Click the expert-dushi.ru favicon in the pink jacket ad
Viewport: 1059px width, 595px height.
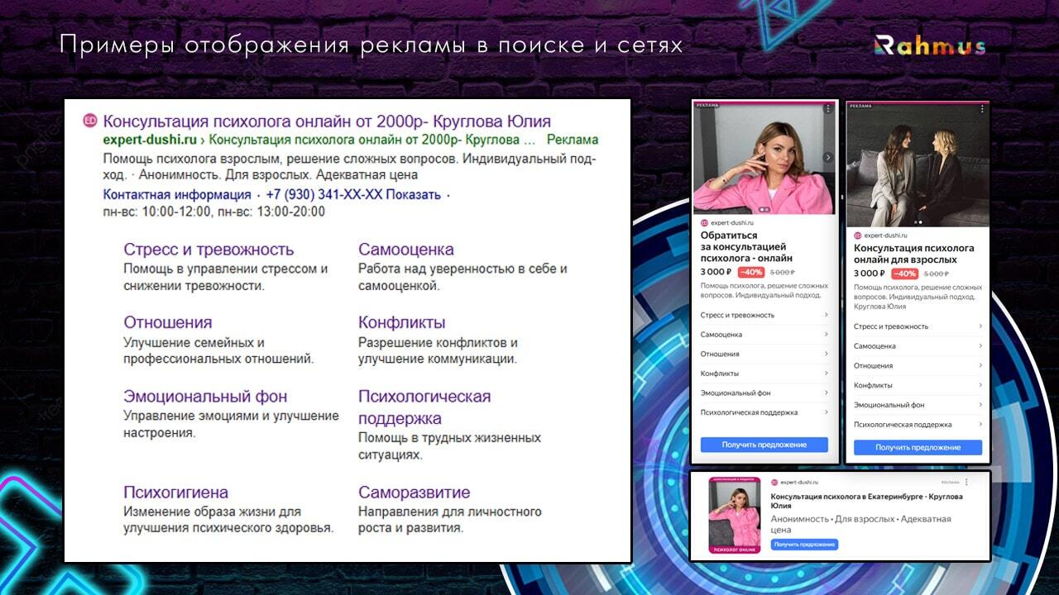pyautogui.click(x=705, y=222)
